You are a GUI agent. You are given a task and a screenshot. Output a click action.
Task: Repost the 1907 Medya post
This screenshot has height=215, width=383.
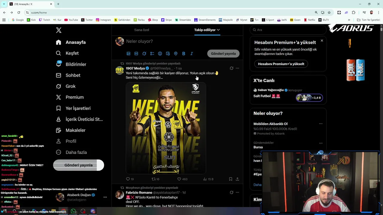tap(155, 179)
